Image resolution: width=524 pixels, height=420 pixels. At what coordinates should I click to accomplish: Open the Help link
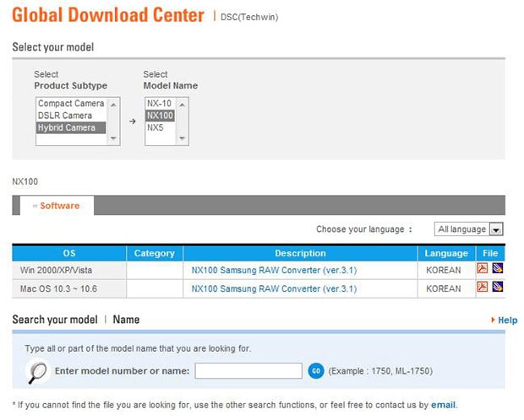(x=505, y=320)
